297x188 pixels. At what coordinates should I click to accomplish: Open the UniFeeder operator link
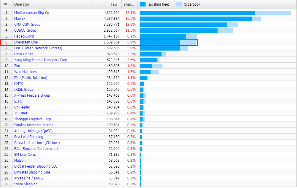[x=22, y=107]
